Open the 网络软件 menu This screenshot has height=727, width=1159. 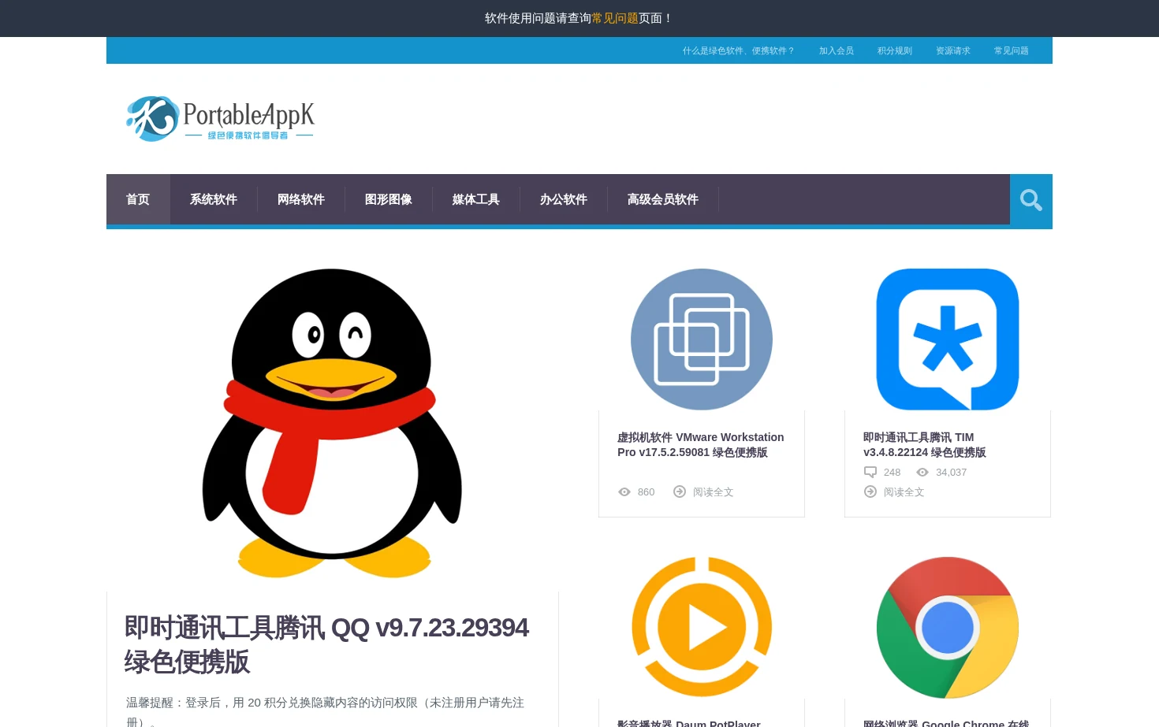(301, 199)
